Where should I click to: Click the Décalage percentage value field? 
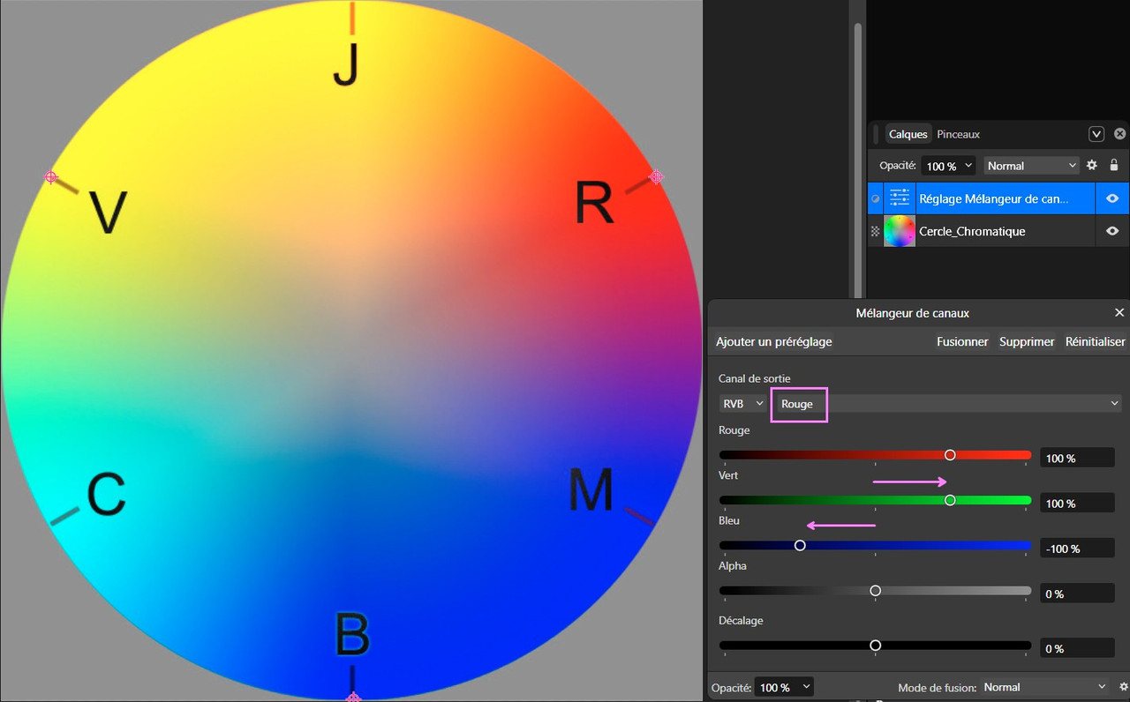1077,648
